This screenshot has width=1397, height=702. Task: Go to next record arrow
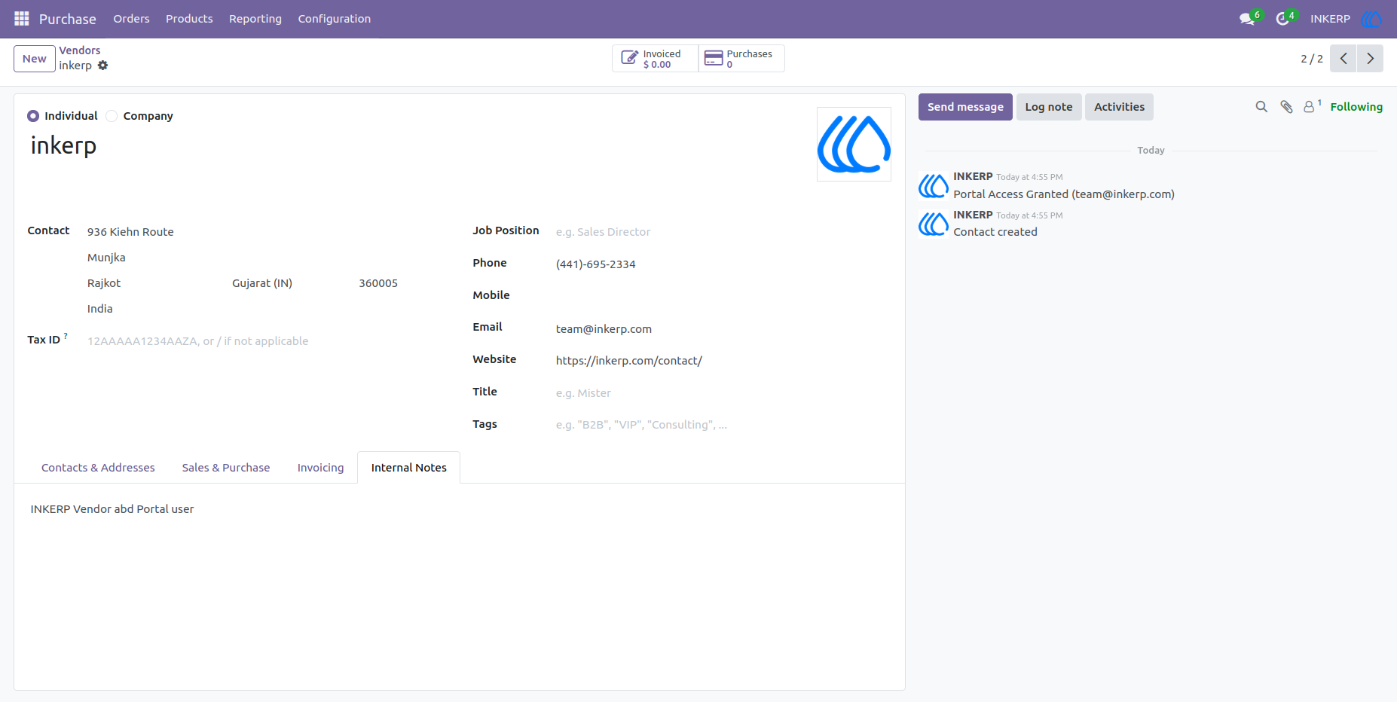click(1370, 59)
